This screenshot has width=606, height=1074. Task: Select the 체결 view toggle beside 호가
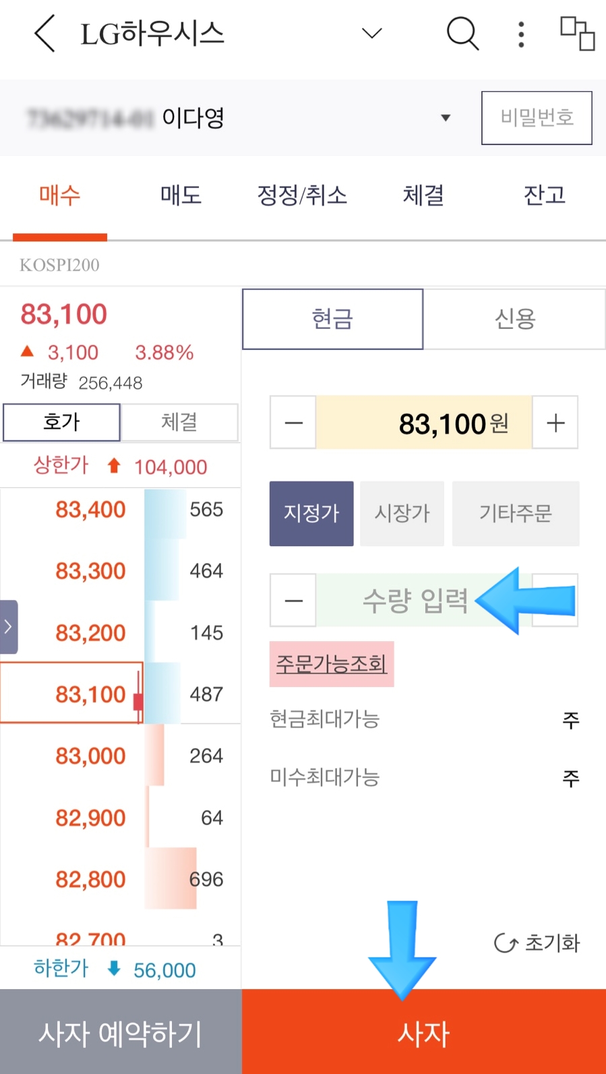tap(179, 422)
